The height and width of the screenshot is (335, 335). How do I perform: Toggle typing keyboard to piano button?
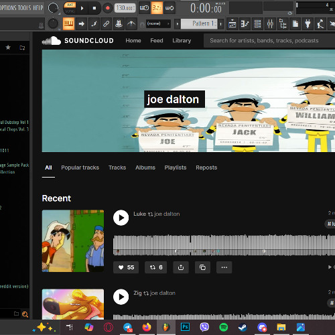click(x=68, y=23)
